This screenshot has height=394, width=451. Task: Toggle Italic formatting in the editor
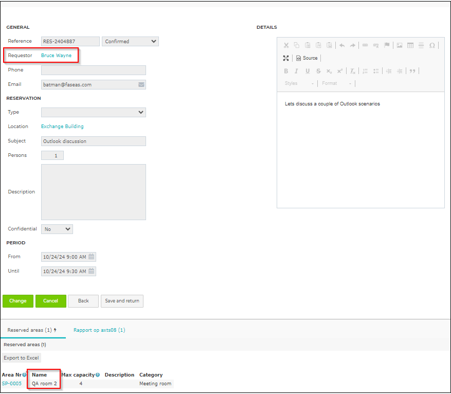(296, 71)
